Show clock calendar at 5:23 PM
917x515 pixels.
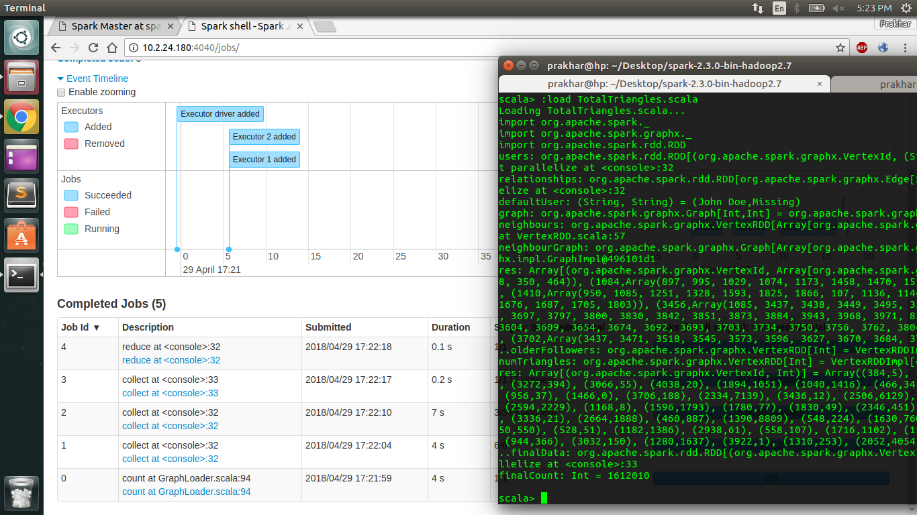coord(874,8)
